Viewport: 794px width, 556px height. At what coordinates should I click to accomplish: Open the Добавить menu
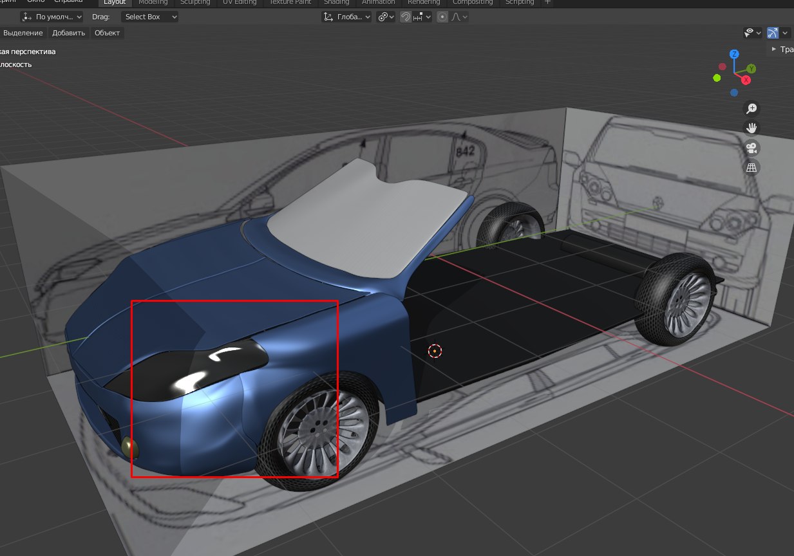(x=69, y=33)
